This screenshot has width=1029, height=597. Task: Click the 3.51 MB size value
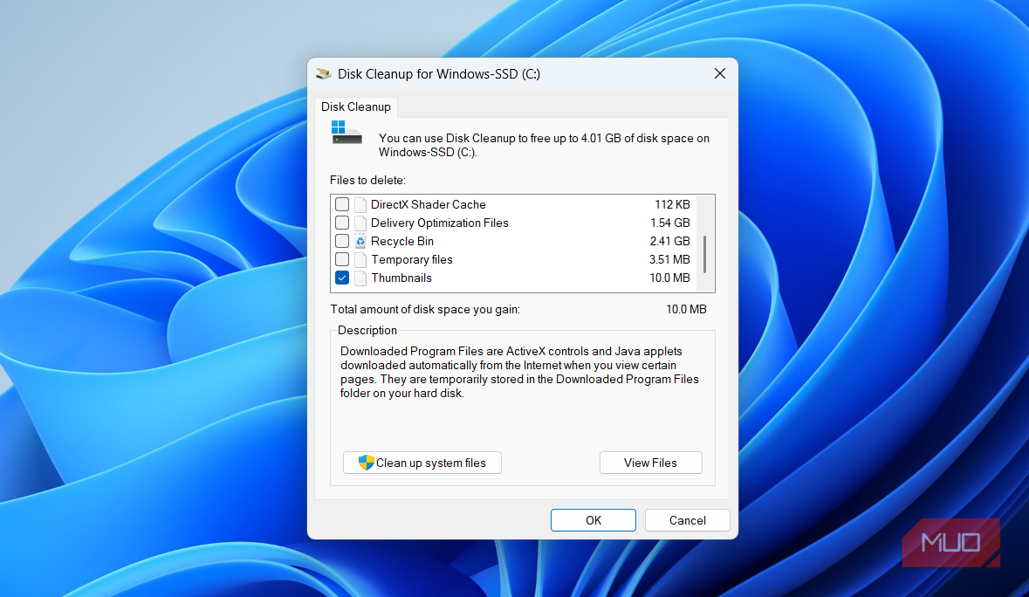(669, 260)
